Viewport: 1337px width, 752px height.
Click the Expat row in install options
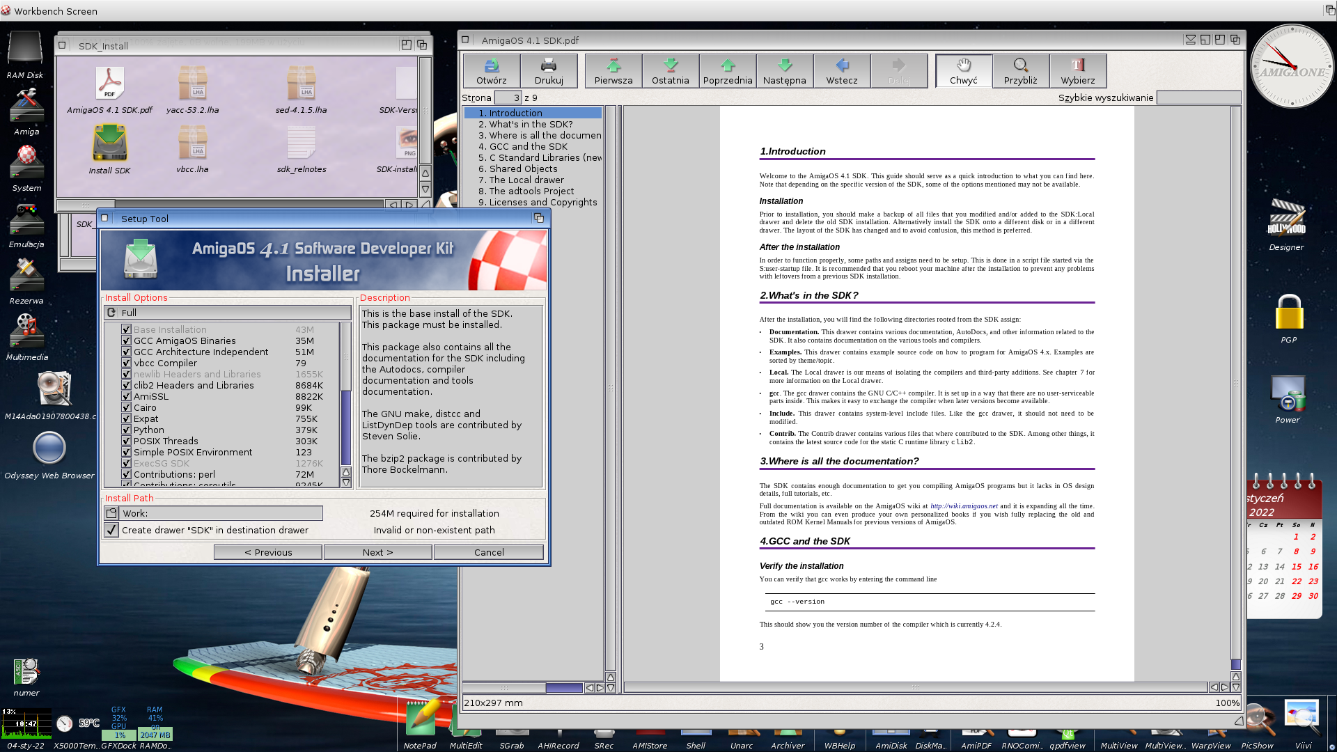point(221,418)
